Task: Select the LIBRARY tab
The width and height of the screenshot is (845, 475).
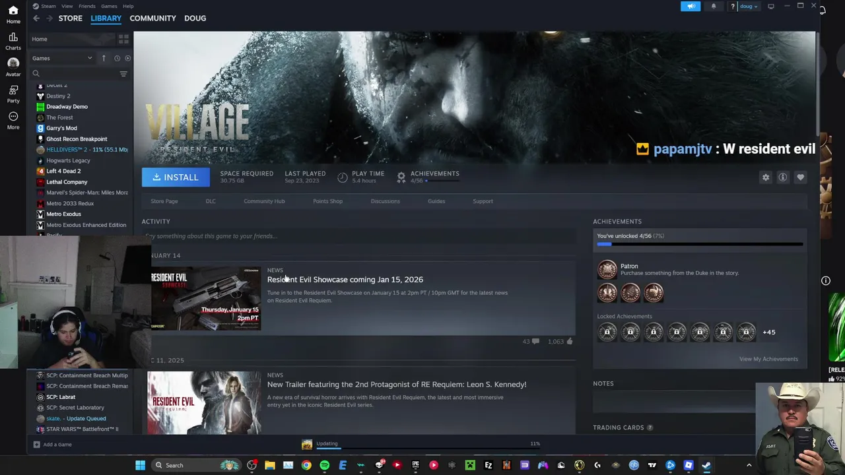Action: pyautogui.click(x=106, y=18)
